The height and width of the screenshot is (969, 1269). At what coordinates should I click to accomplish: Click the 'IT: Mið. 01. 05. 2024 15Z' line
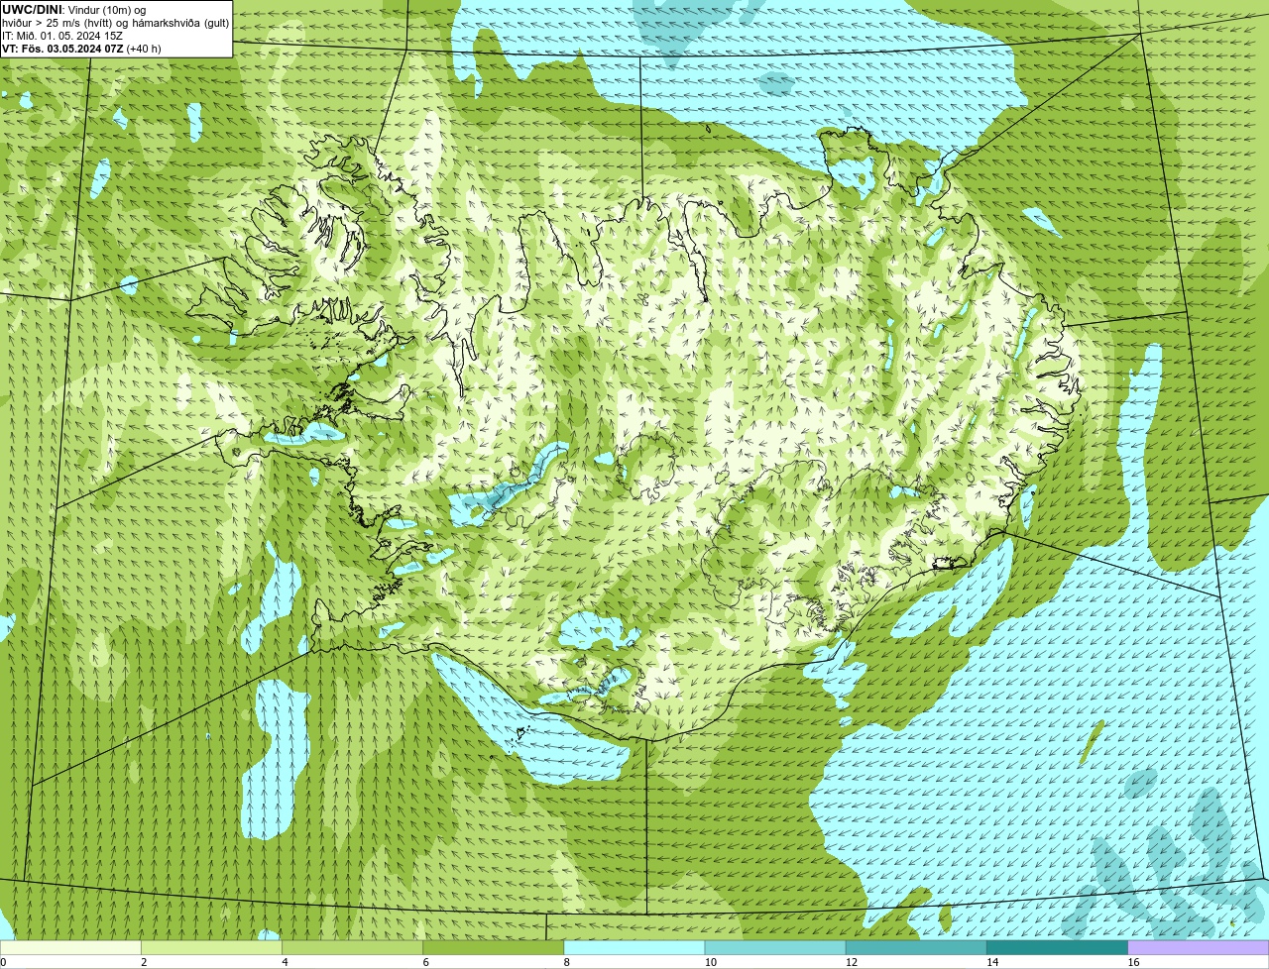[62, 36]
